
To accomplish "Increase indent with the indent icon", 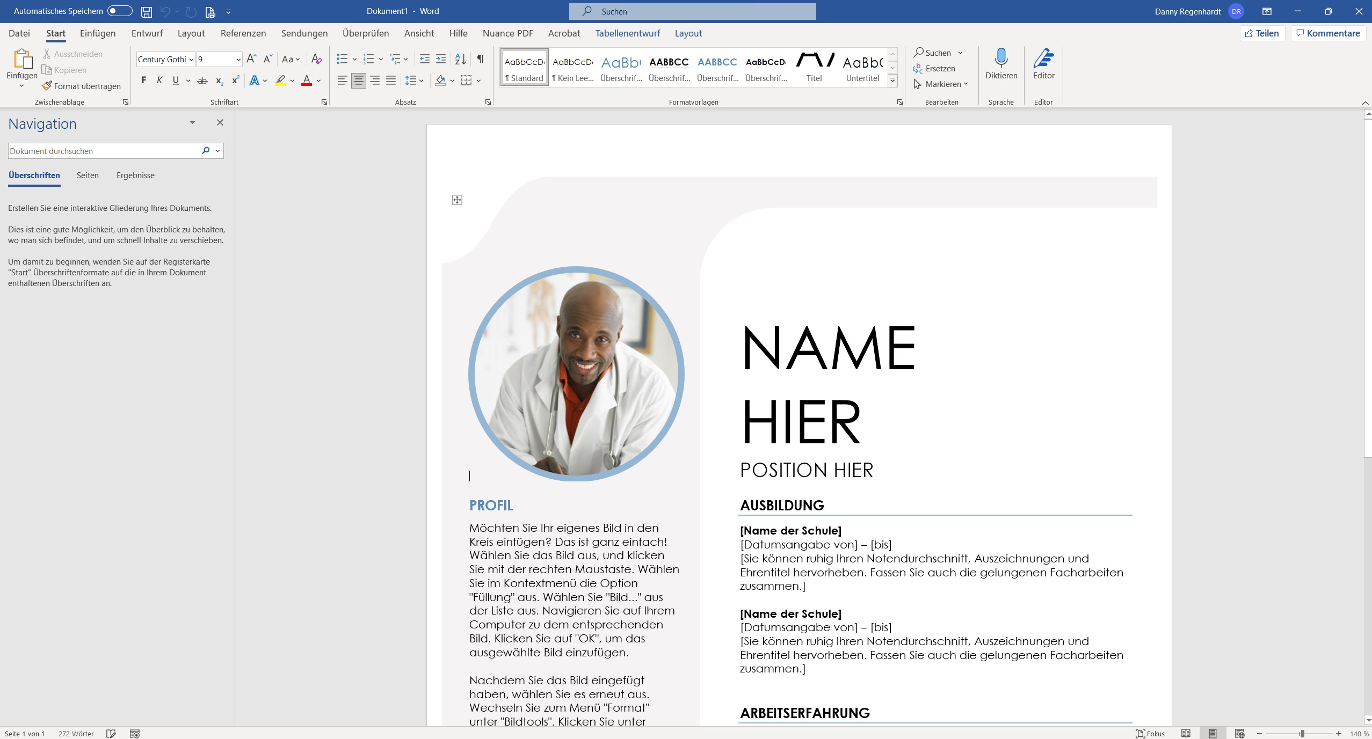I will coord(441,58).
